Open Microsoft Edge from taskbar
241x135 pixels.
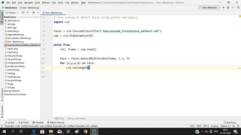pos(34,132)
